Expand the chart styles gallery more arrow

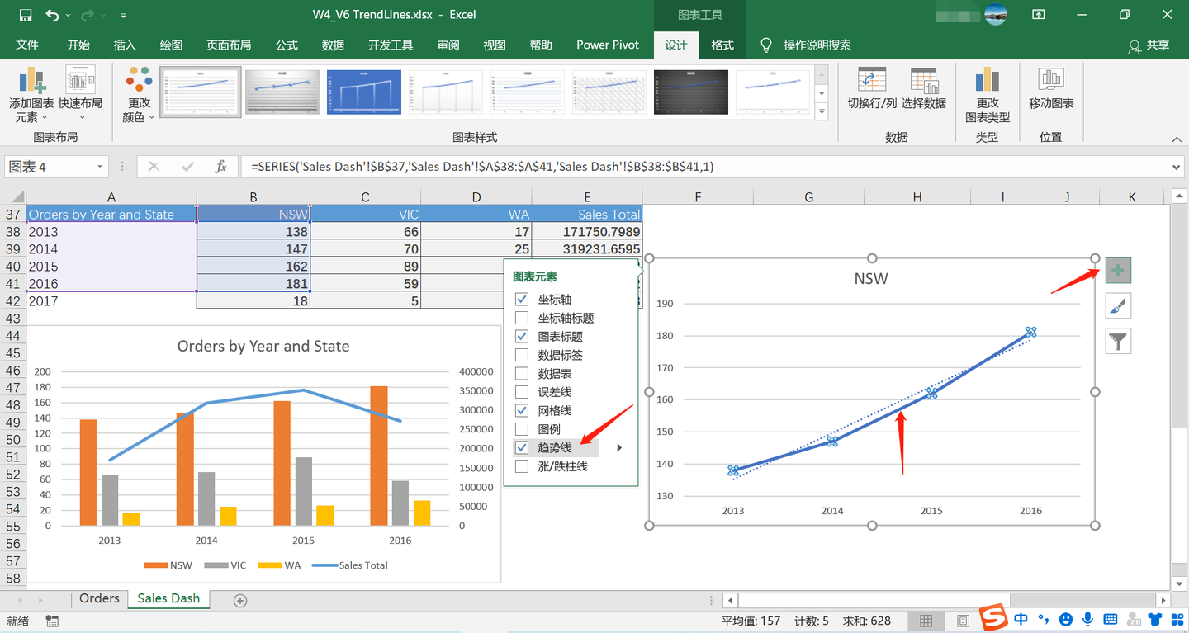click(x=821, y=113)
